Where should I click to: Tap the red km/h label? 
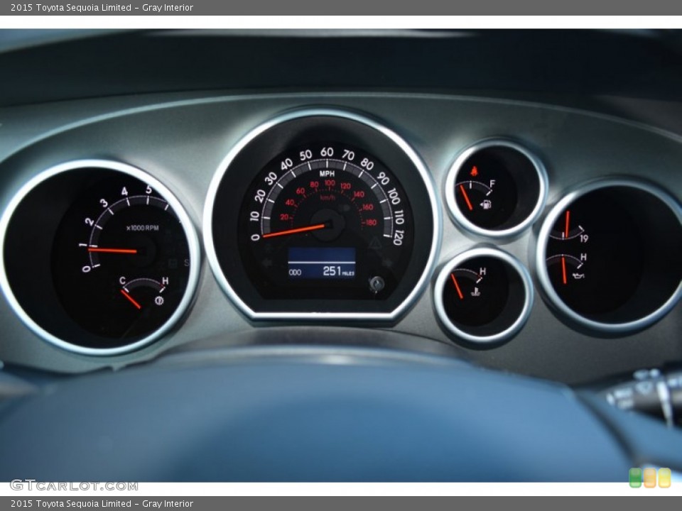click(328, 197)
